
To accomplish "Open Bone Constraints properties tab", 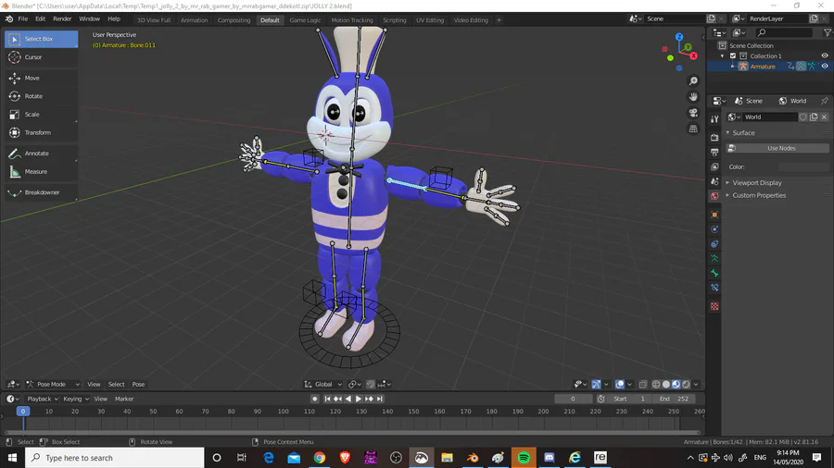I will [714, 288].
